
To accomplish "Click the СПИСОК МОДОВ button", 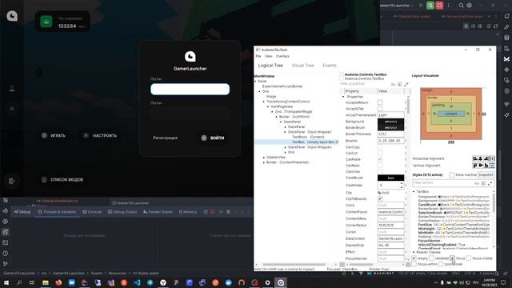I will coord(62,179).
